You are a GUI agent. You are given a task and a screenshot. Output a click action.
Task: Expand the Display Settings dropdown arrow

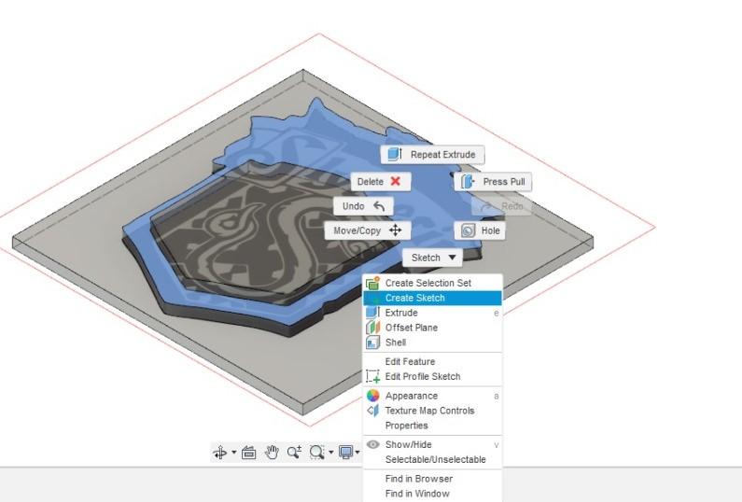point(357,453)
